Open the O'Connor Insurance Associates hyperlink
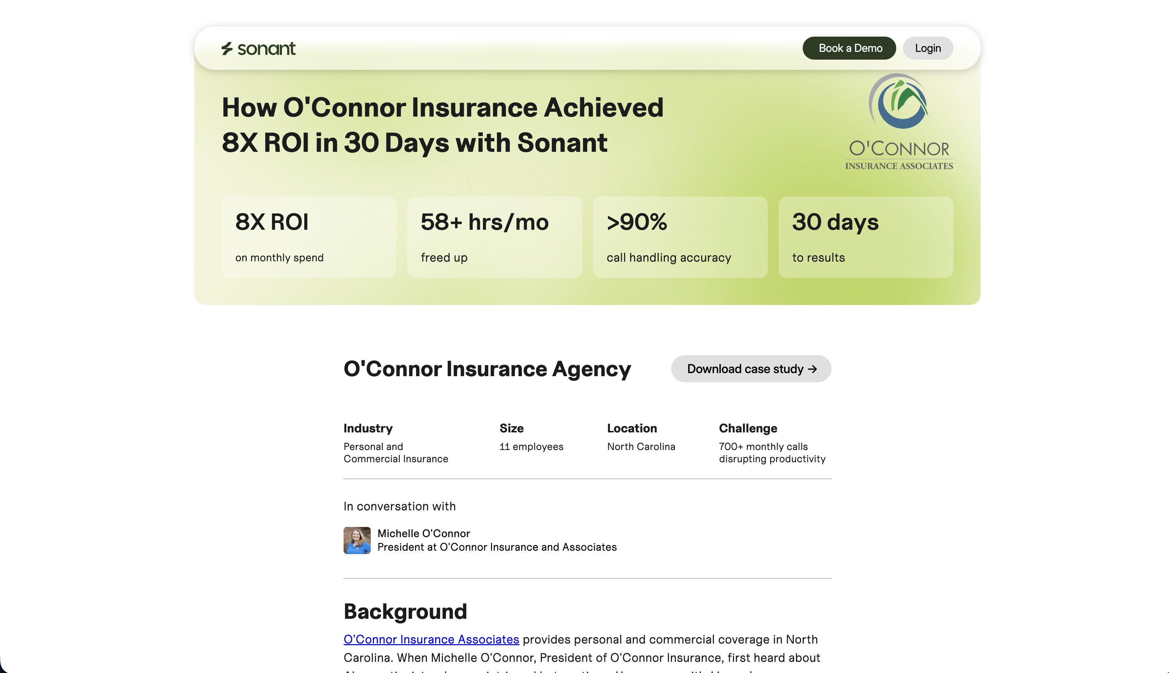This screenshot has width=1169, height=673. tap(431, 639)
